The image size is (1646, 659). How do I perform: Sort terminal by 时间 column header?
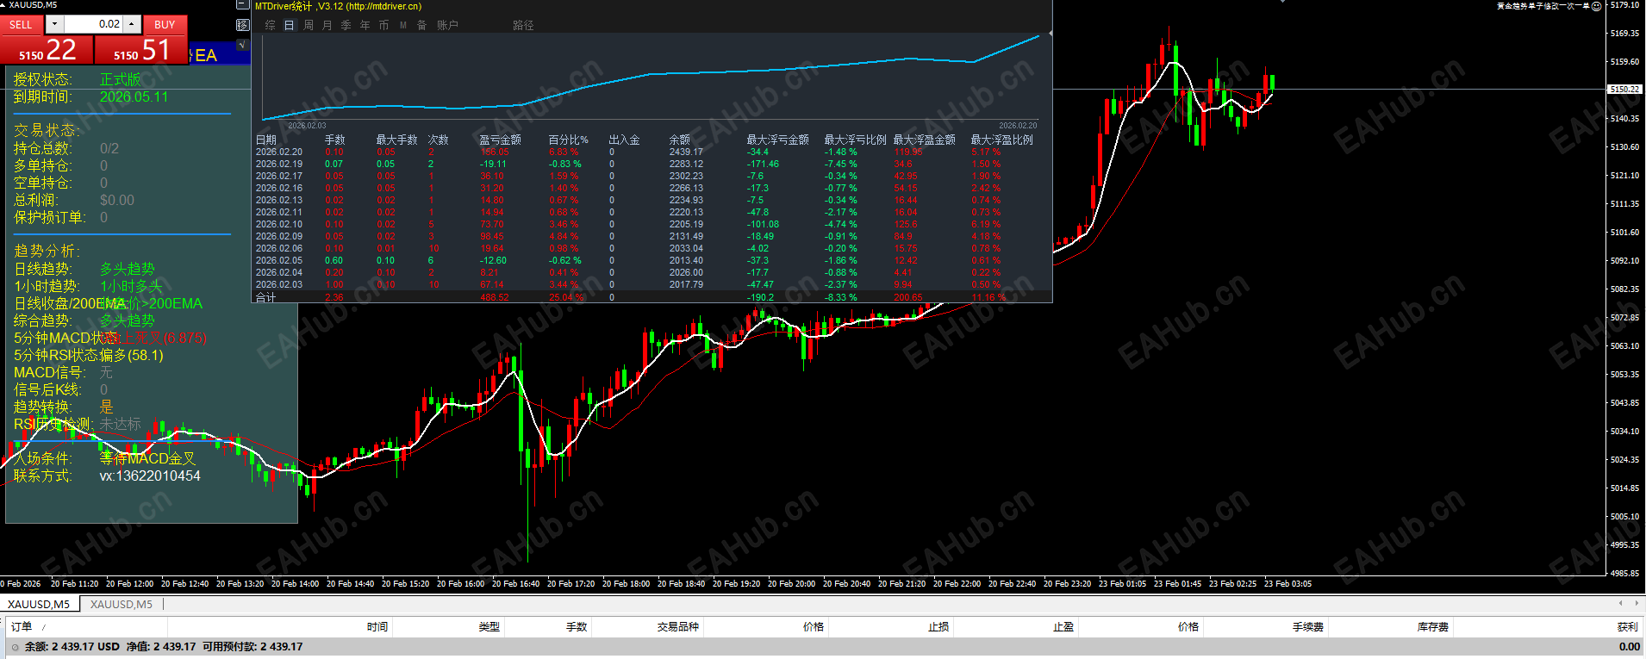click(377, 627)
